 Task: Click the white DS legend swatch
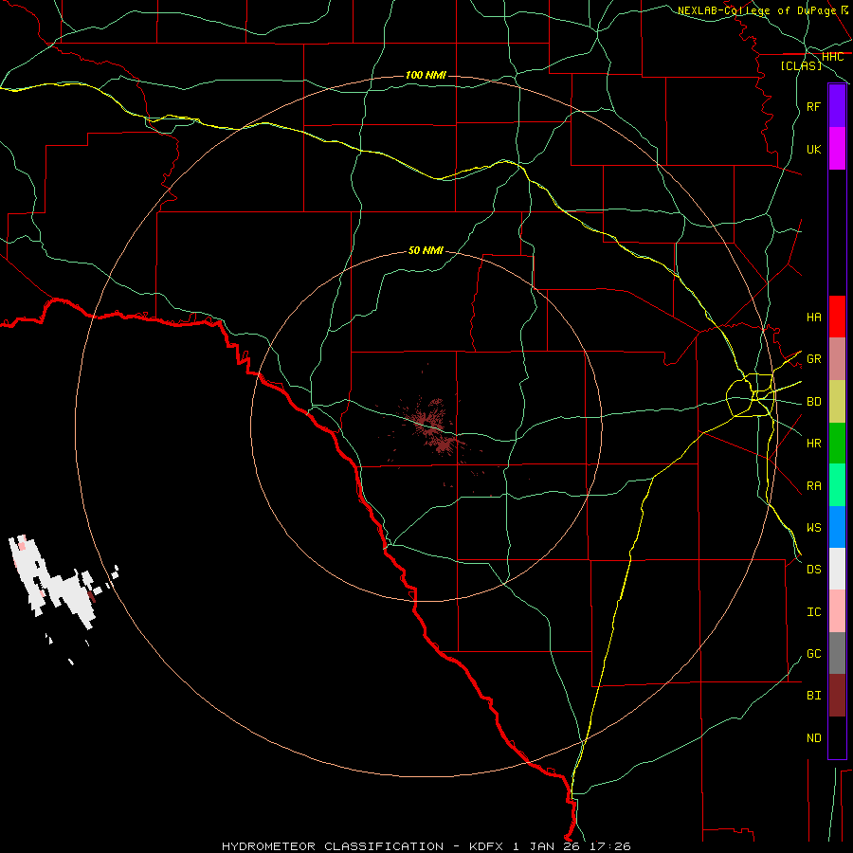pyautogui.click(x=837, y=569)
